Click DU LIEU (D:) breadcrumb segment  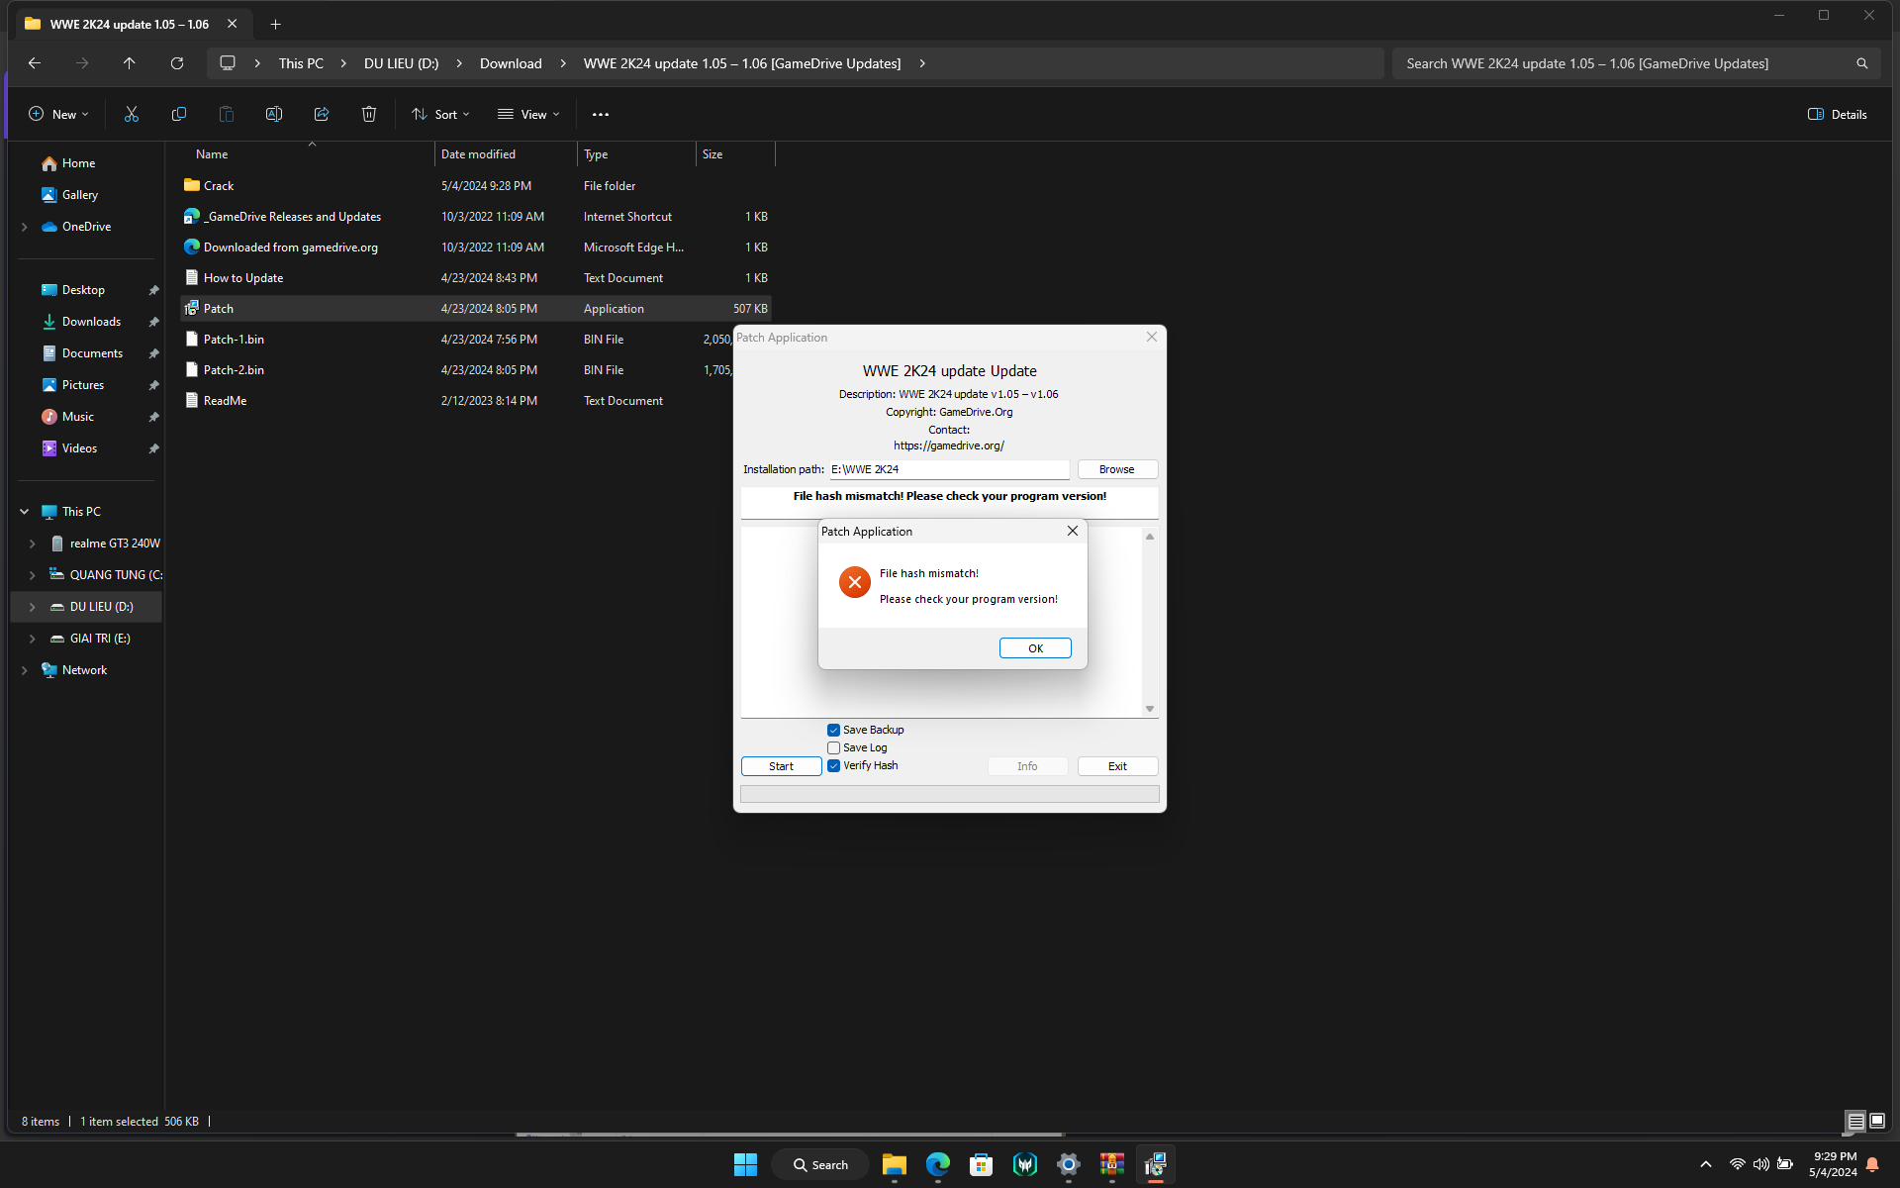[x=401, y=63]
